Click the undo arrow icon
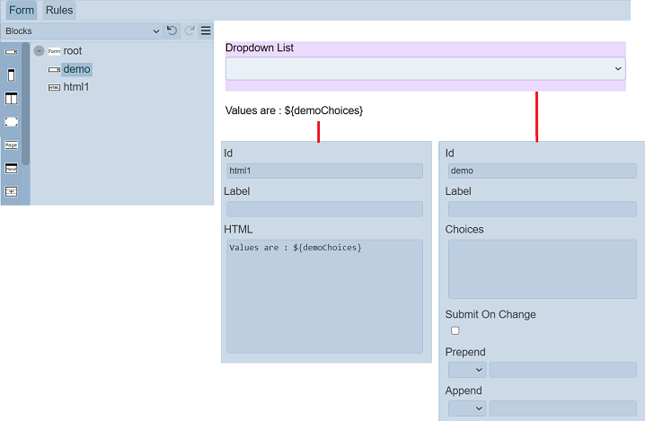Viewport: 645px width, 421px height. pos(172,31)
